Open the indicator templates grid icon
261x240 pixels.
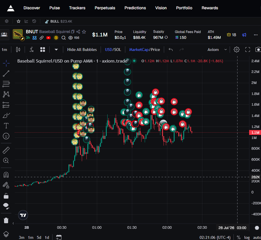click(x=43, y=49)
